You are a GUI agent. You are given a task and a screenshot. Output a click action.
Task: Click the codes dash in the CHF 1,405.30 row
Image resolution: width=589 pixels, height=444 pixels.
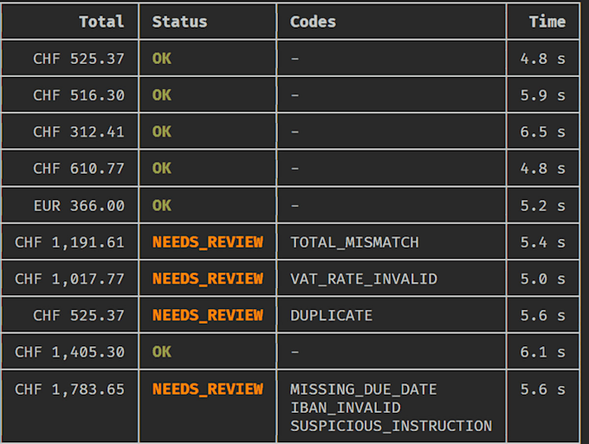coord(294,352)
